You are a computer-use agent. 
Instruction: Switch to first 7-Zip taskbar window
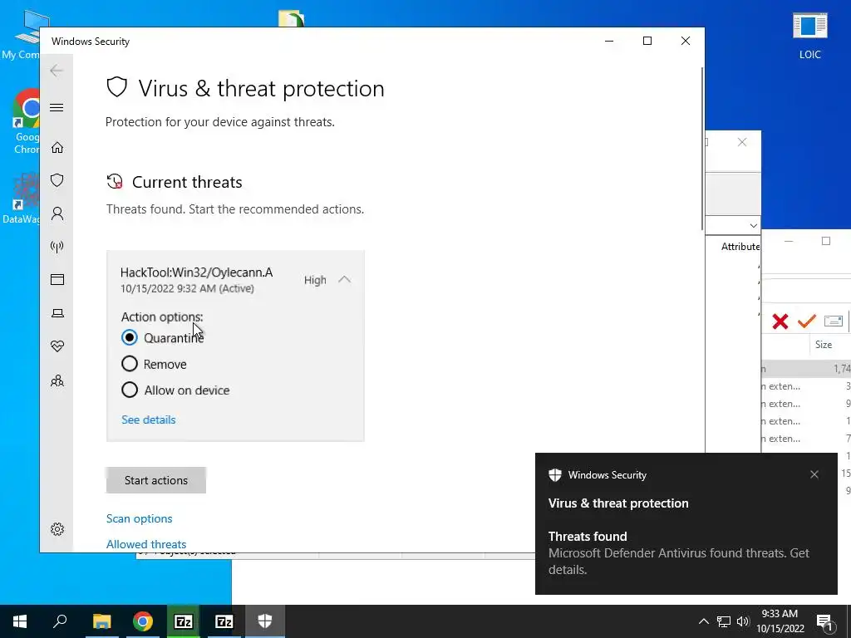click(184, 621)
